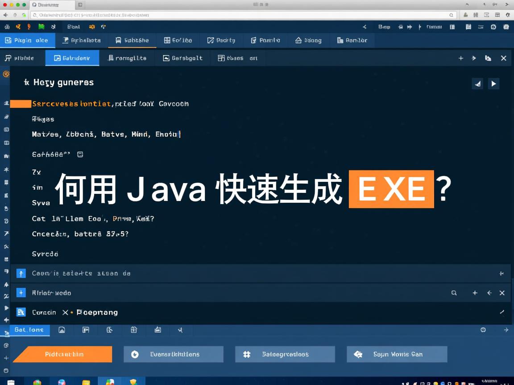Click the send arrow icon left of the run button

pos(477,83)
